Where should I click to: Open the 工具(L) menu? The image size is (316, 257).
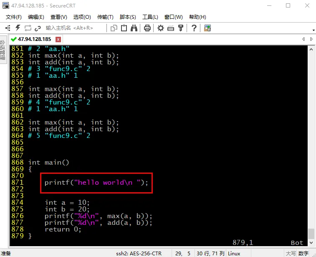(x=150, y=17)
